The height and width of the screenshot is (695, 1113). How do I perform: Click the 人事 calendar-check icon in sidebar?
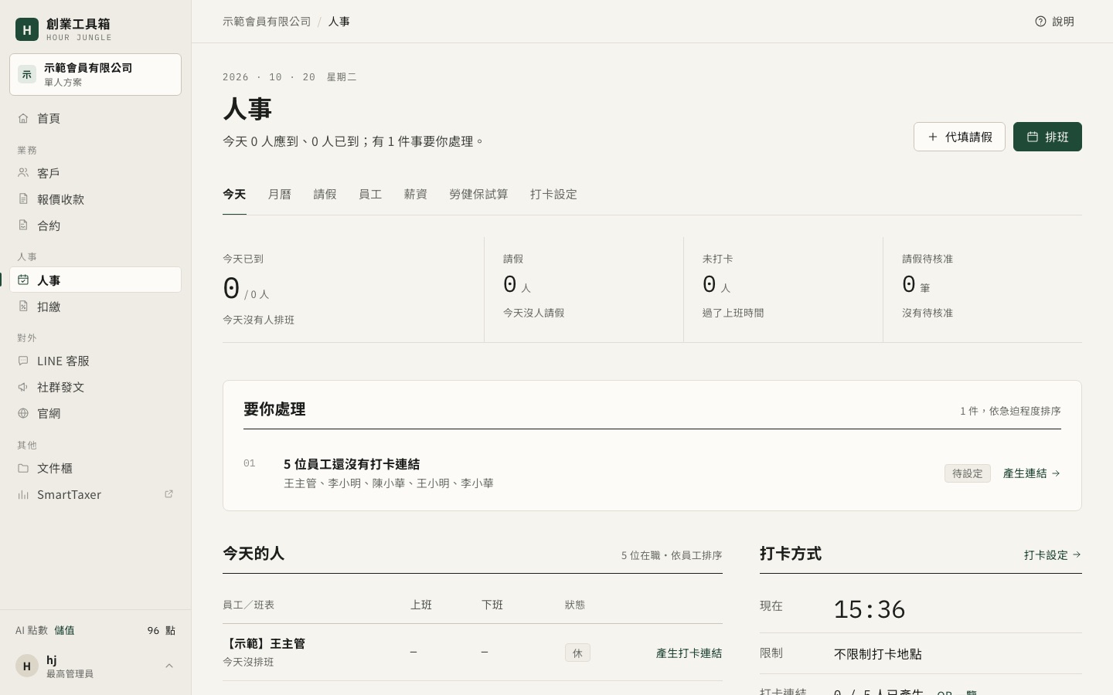23,280
